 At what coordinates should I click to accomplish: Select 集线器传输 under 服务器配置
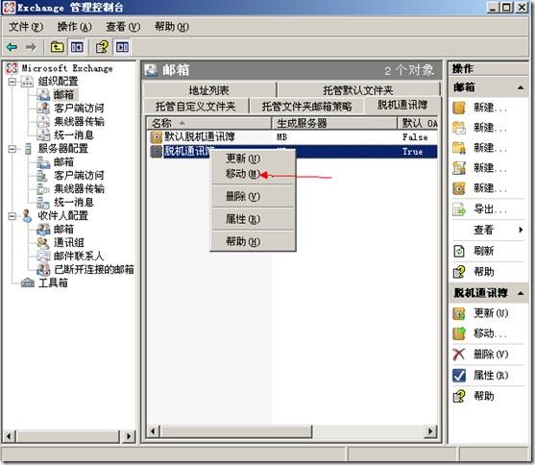79,189
